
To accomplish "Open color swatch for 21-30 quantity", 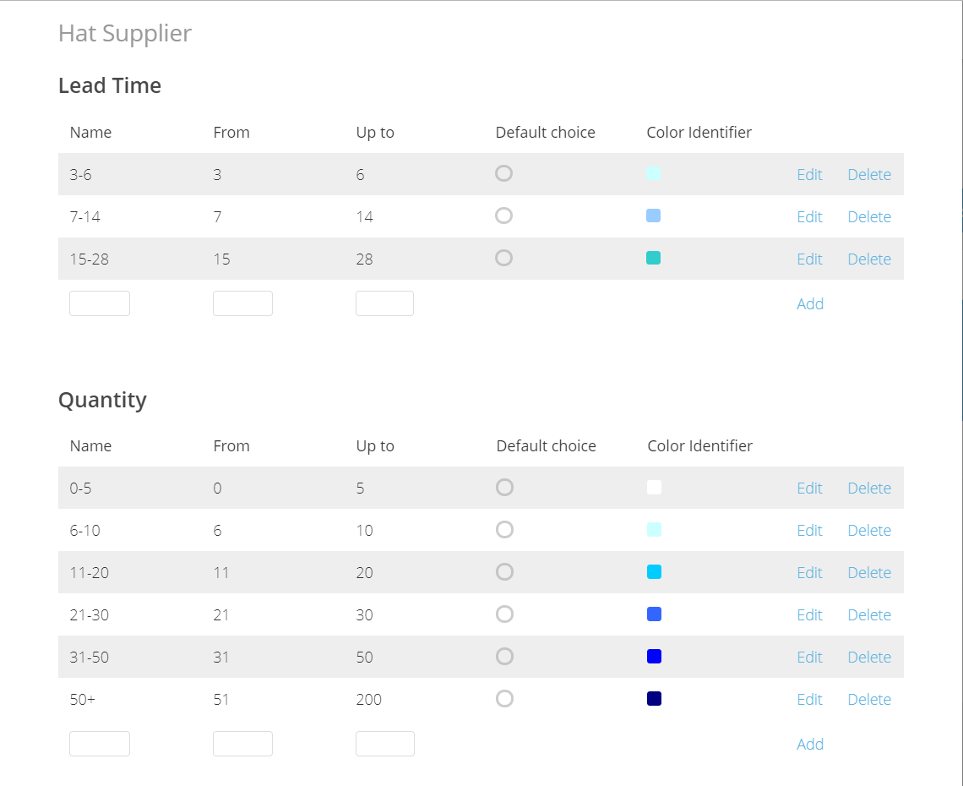I will (654, 614).
